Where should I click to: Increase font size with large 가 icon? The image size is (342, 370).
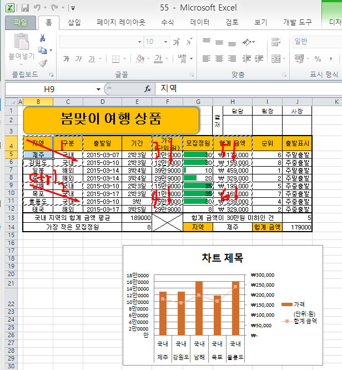pos(177,42)
